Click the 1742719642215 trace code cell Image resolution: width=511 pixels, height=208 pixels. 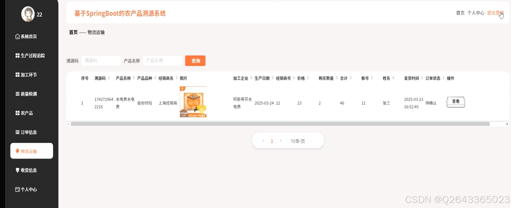(x=104, y=103)
